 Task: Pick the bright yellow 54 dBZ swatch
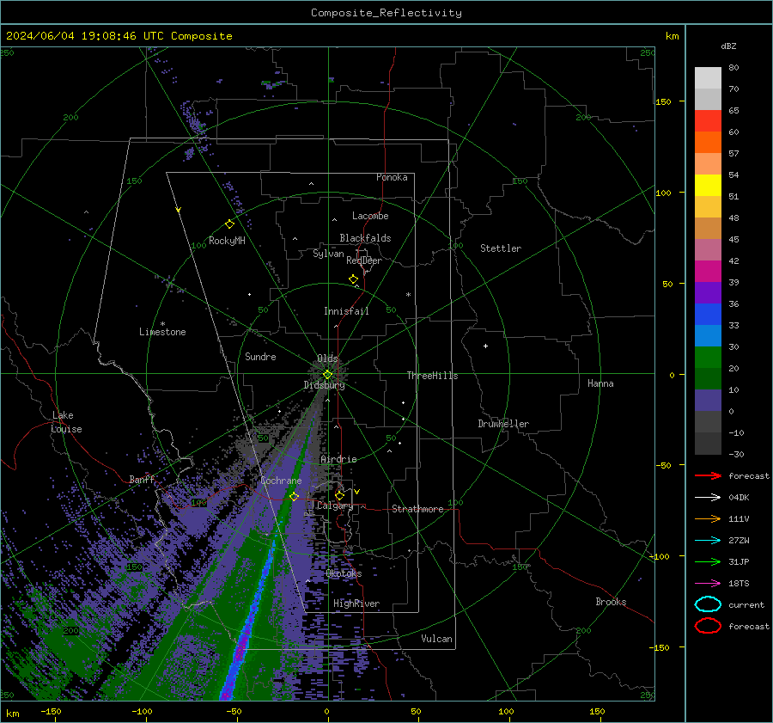pyautogui.click(x=708, y=185)
